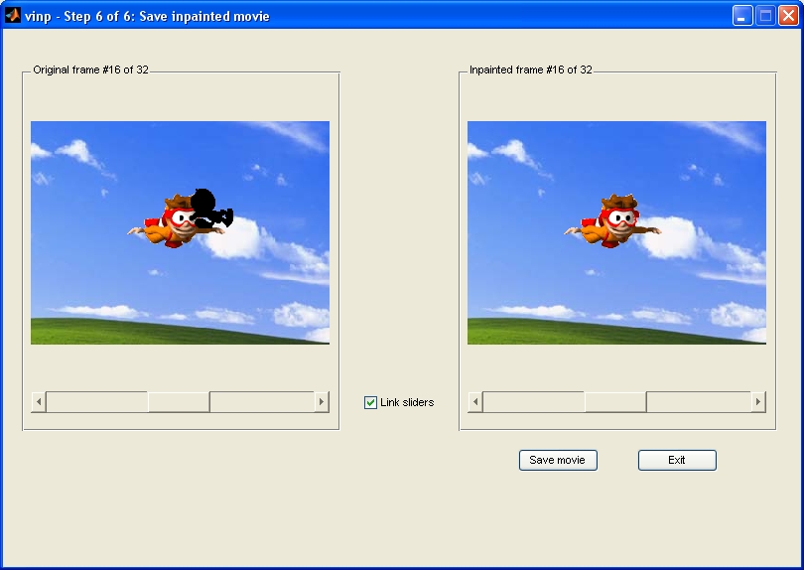Maximize the vinp window
The width and height of the screenshot is (804, 570).
click(765, 16)
